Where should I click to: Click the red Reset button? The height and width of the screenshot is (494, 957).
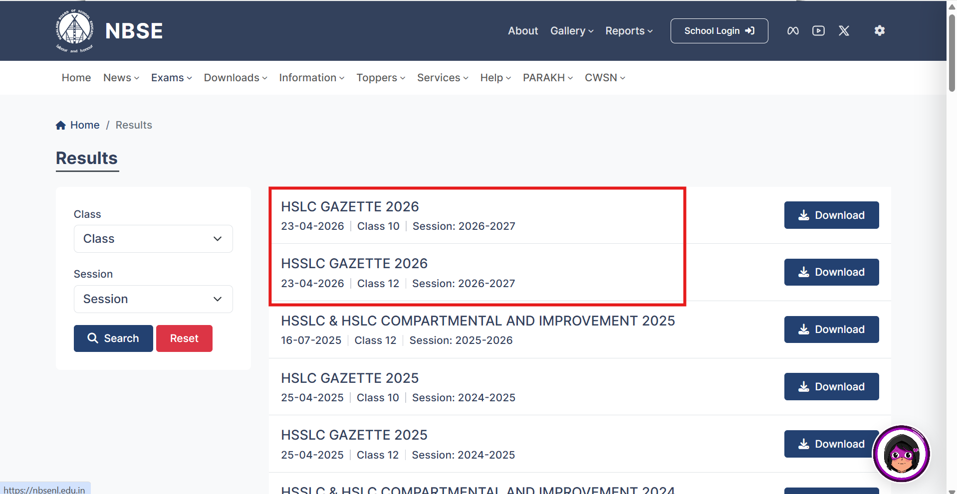[184, 338]
